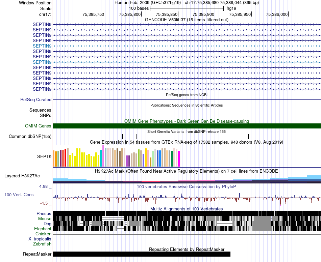Click the dark green GTEx bar
Viewport: 321px width, 262px height.
172,158
